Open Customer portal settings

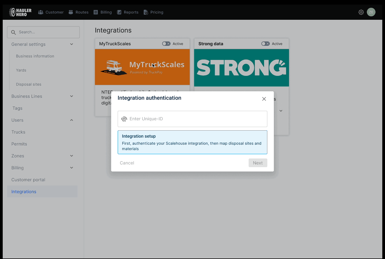[28, 180]
